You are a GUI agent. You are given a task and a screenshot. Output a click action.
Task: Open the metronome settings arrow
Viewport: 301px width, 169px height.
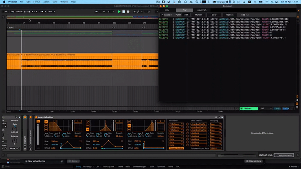45,11
